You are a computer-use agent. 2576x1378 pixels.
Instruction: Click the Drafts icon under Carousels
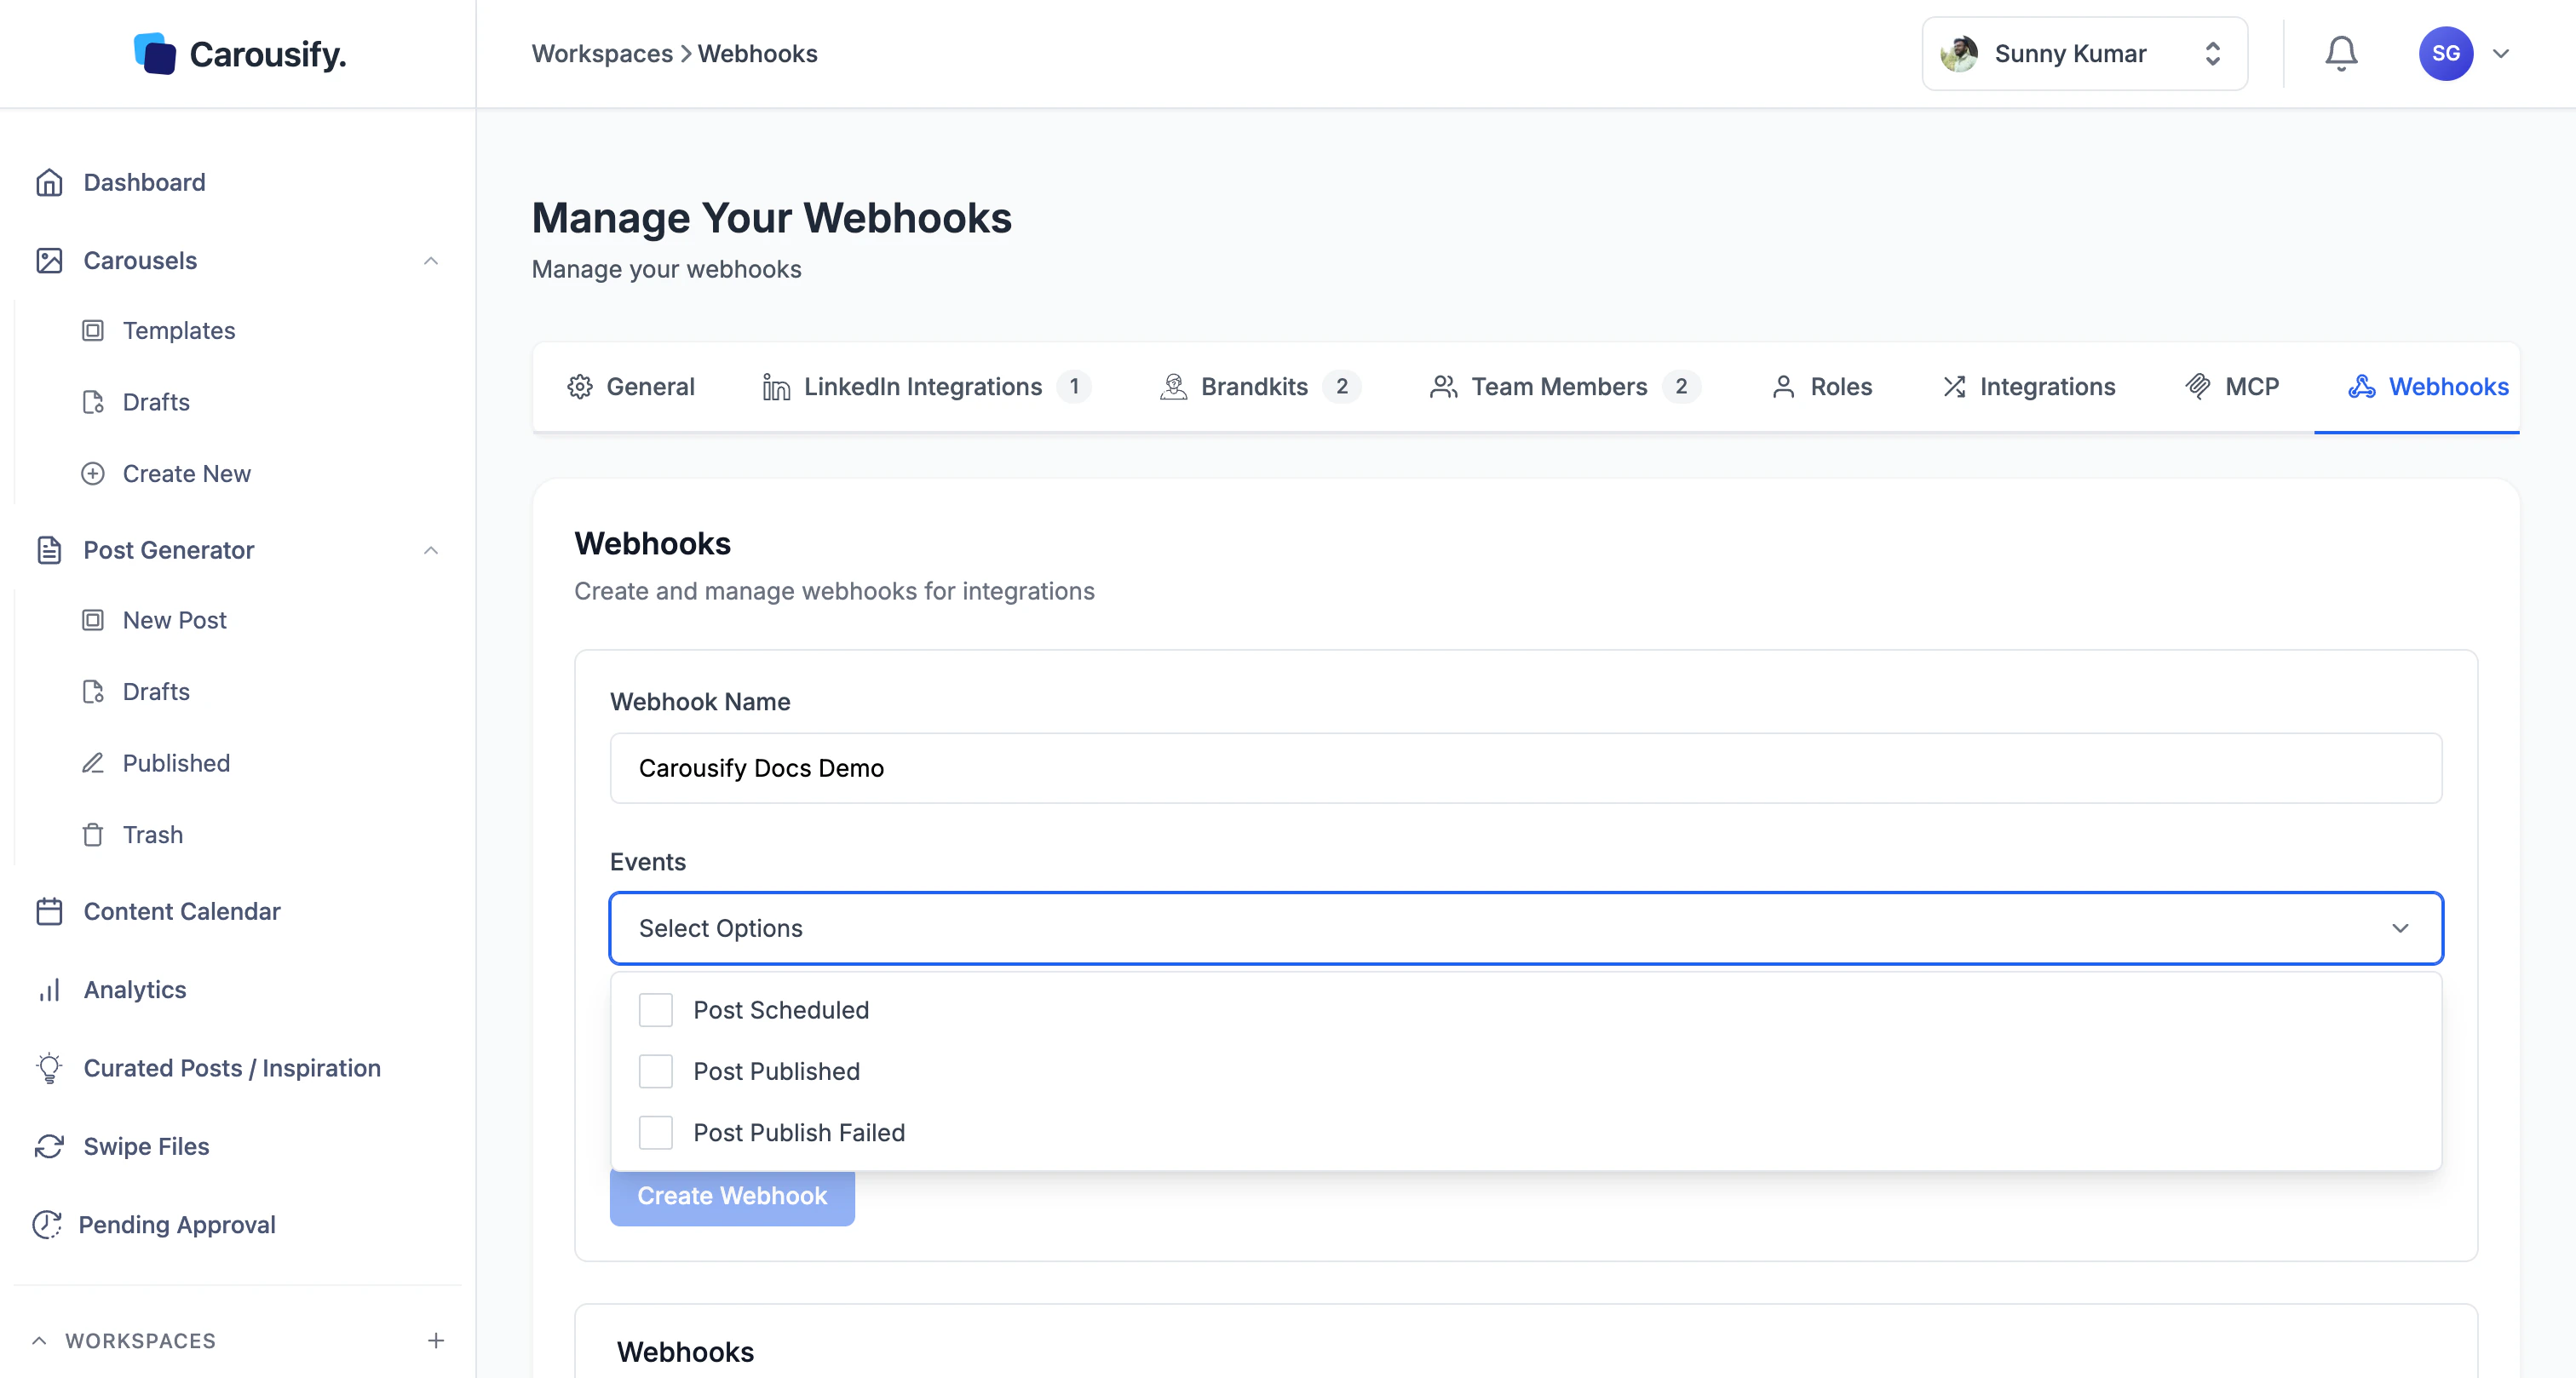[93, 402]
